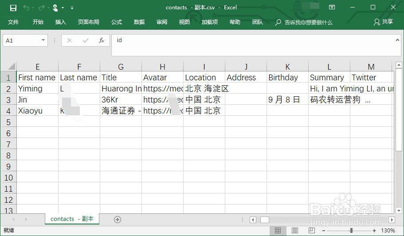Click zoom in plus button

pos(374,231)
